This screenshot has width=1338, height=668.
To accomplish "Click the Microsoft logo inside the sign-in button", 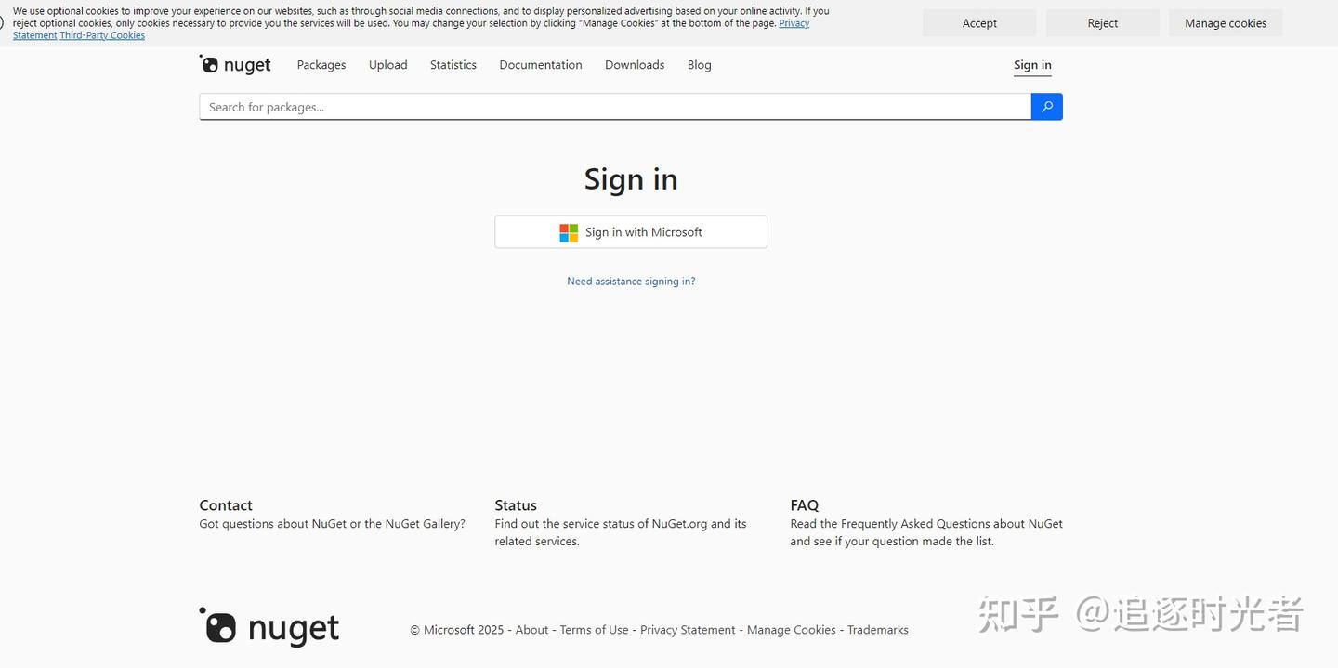I will click(x=568, y=232).
